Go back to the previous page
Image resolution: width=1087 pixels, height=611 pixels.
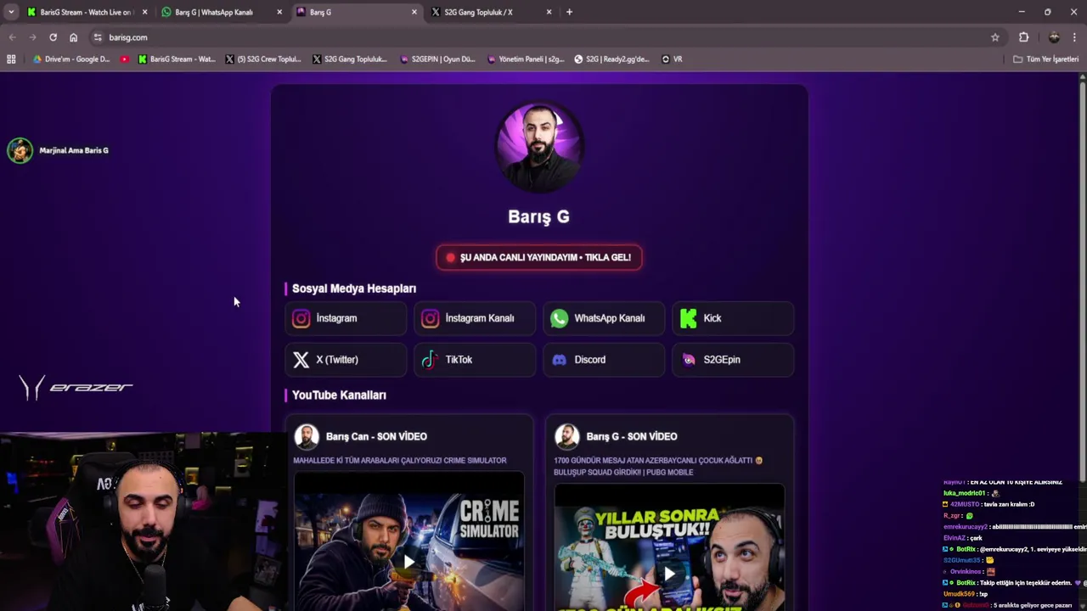click(x=12, y=37)
